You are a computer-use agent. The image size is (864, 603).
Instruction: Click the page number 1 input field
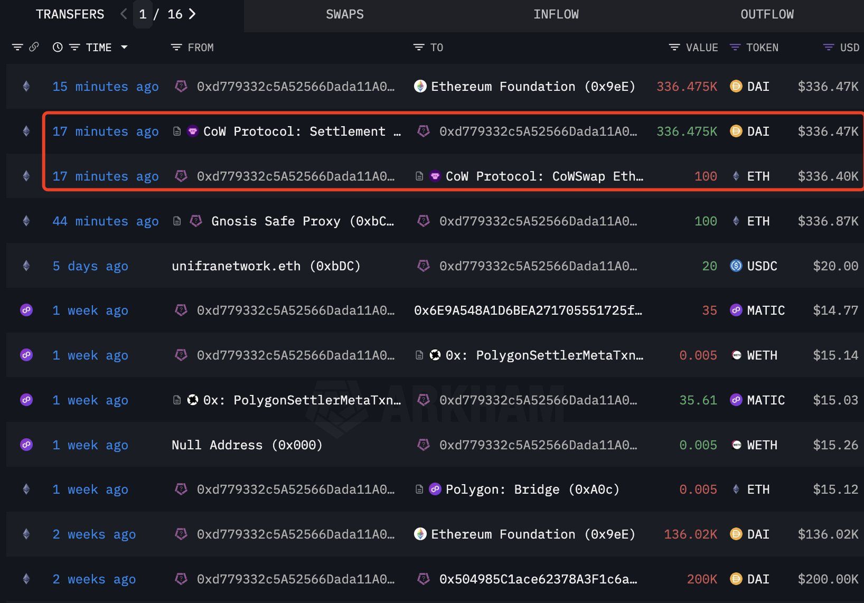tap(143, 14)
